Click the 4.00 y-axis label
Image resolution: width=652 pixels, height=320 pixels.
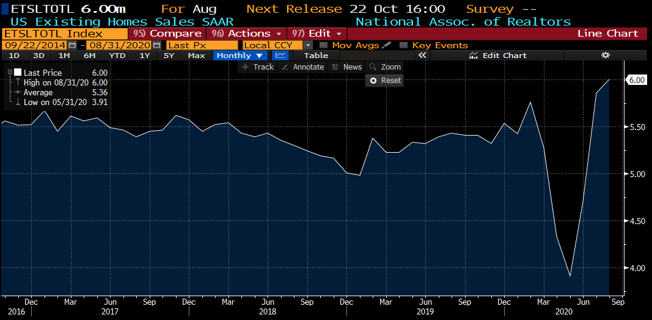(x=636, y=268)
